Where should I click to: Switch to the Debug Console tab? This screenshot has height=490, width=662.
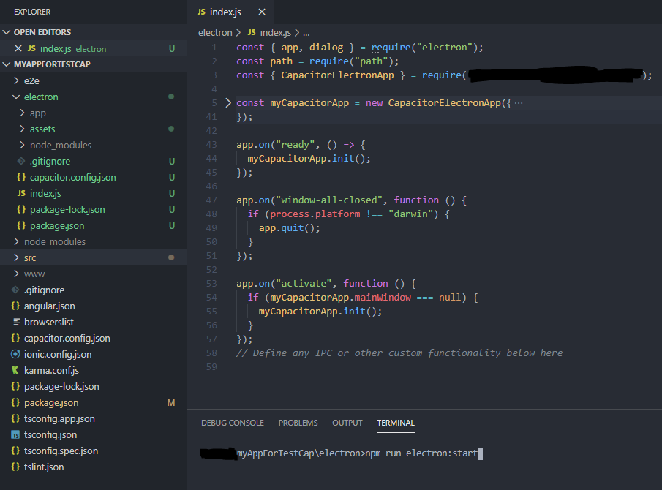pos(233,423)
